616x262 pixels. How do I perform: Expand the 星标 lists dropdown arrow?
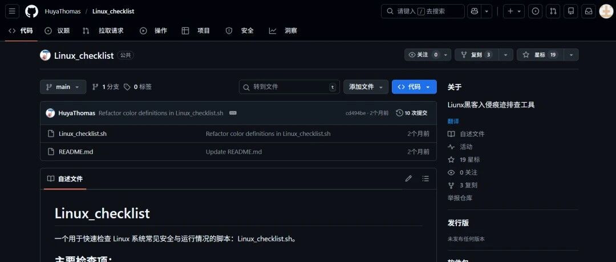571,55
